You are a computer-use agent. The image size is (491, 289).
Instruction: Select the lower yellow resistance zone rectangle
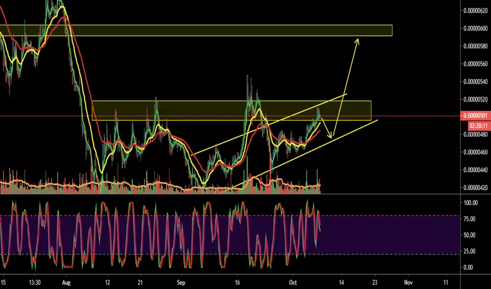[231, 110]
